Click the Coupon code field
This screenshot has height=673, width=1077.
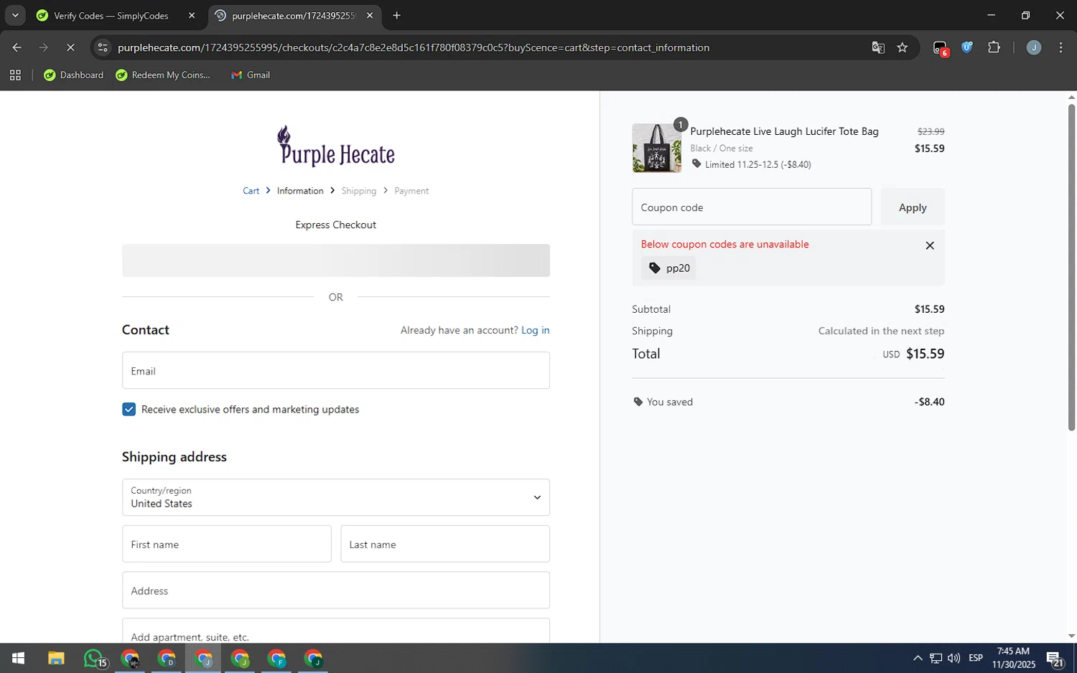[752, 207]
